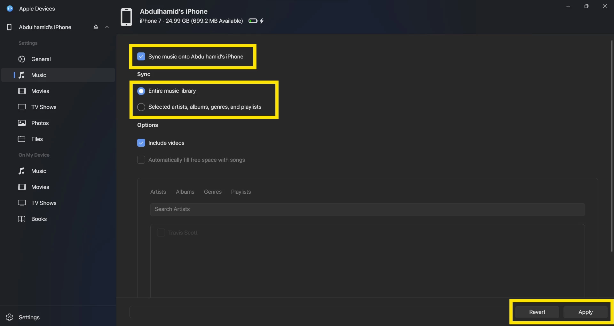Collapse the Abdulhamid's iPhone sidebar section

(x=107, y=27)
